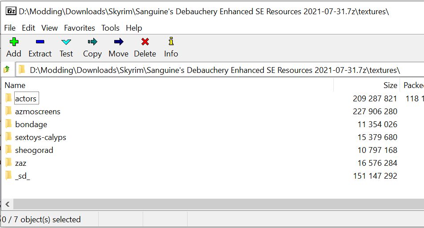424x228 pixels.
Task: Select the zaz folder name
Action: (20, 163)
